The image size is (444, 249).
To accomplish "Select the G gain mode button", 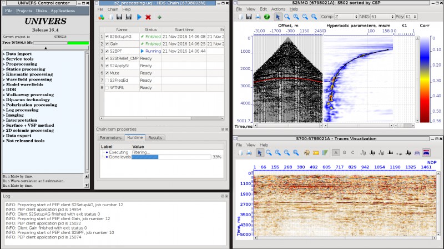I will point(344,153).
